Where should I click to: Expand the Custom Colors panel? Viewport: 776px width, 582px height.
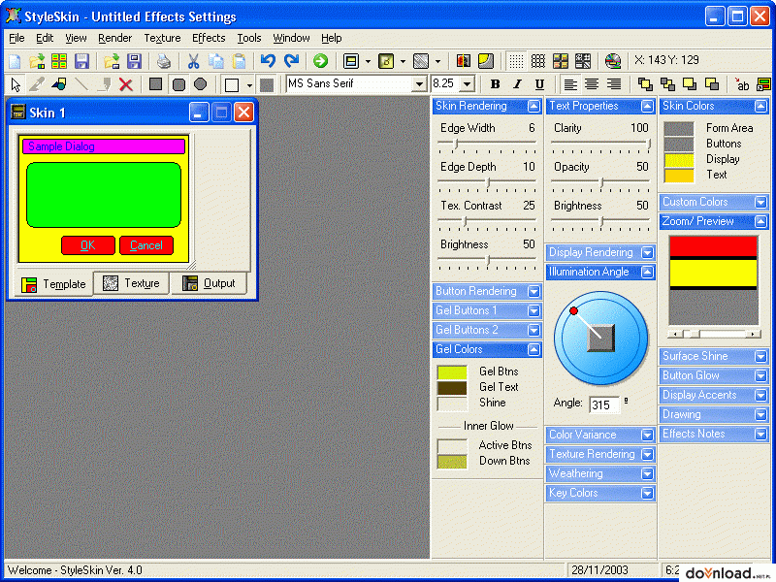[x=760, y=203]
